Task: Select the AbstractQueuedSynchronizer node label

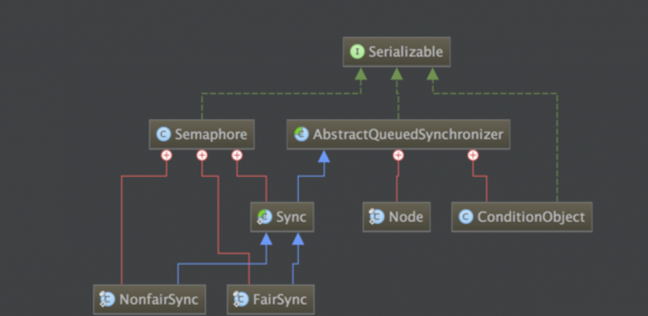Action: 408,134
